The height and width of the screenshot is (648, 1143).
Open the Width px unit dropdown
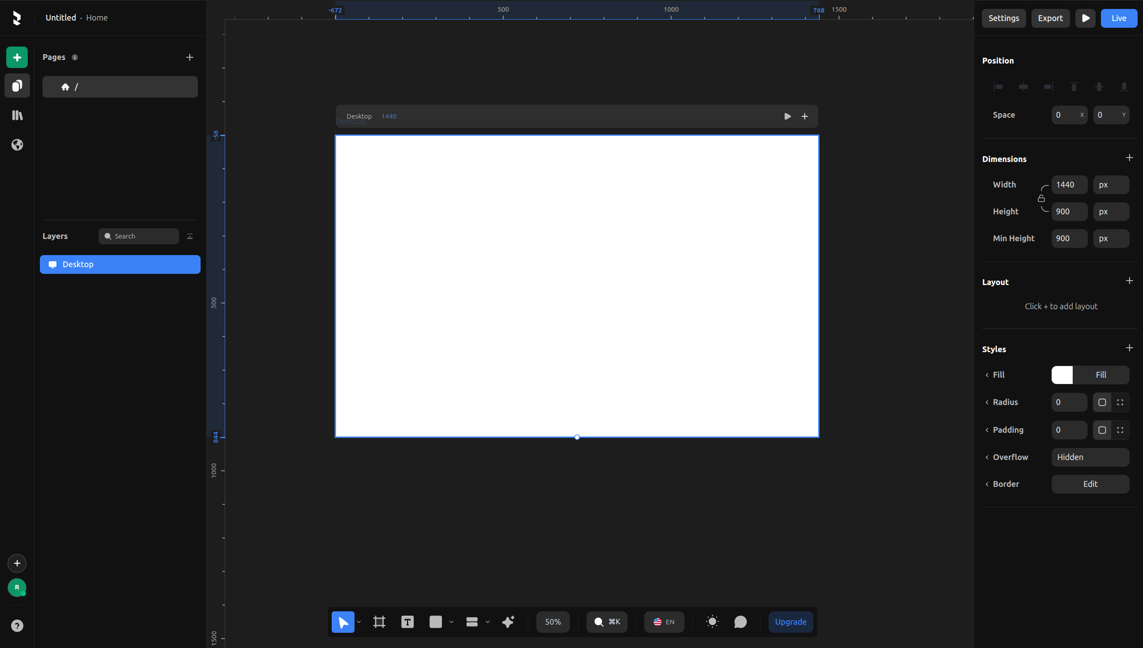[x=1111, y=185]
